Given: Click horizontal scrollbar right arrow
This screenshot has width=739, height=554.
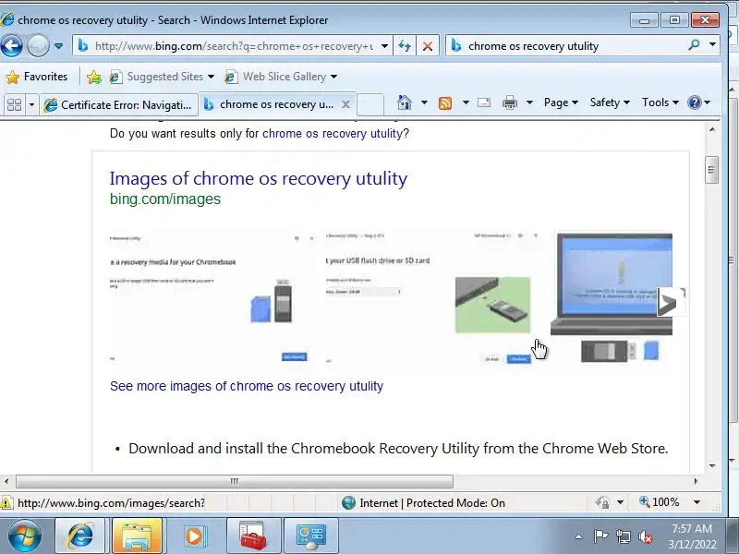Looking at the screenshot, I should (x=696, y=481).
